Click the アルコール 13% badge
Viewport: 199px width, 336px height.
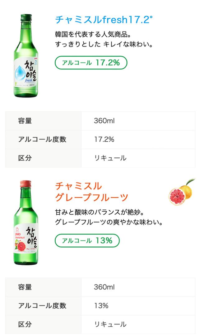pyautogui.click(x=87, y=240)
